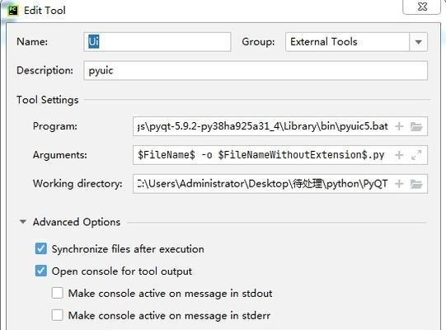The image size is (446, 330).
Task: Browse folder icon for Working directory
Action: click(416, 184)
